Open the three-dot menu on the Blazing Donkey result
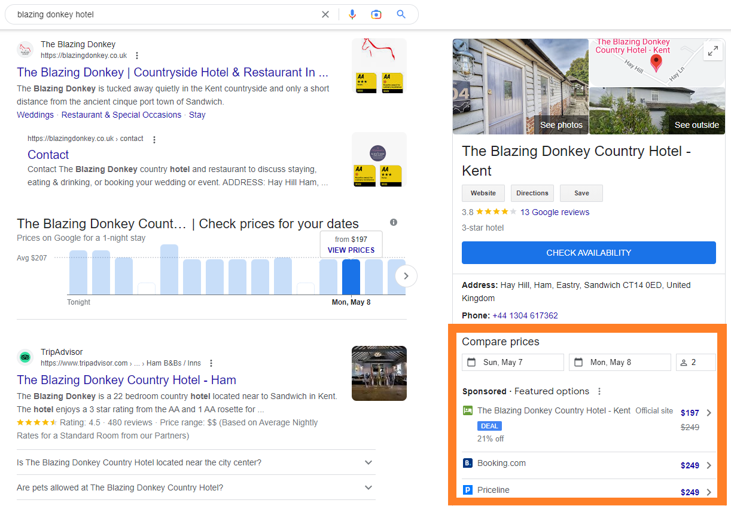Viewport: 731px width, 506px height. 137,55
